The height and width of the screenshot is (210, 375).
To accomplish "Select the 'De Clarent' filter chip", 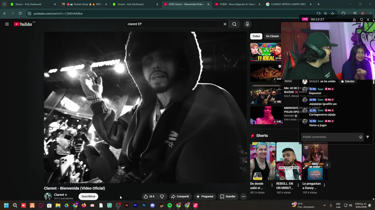I will click(272, 36).
